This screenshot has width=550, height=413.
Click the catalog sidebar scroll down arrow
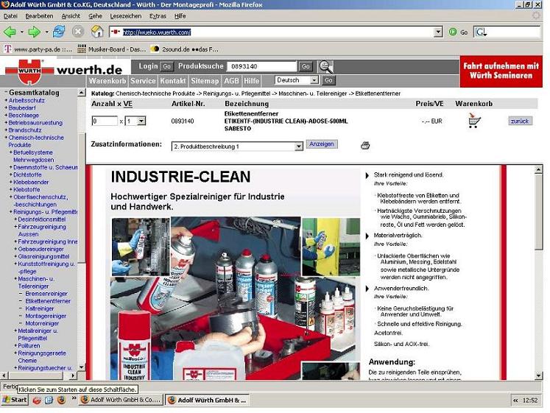click(82, 367)
